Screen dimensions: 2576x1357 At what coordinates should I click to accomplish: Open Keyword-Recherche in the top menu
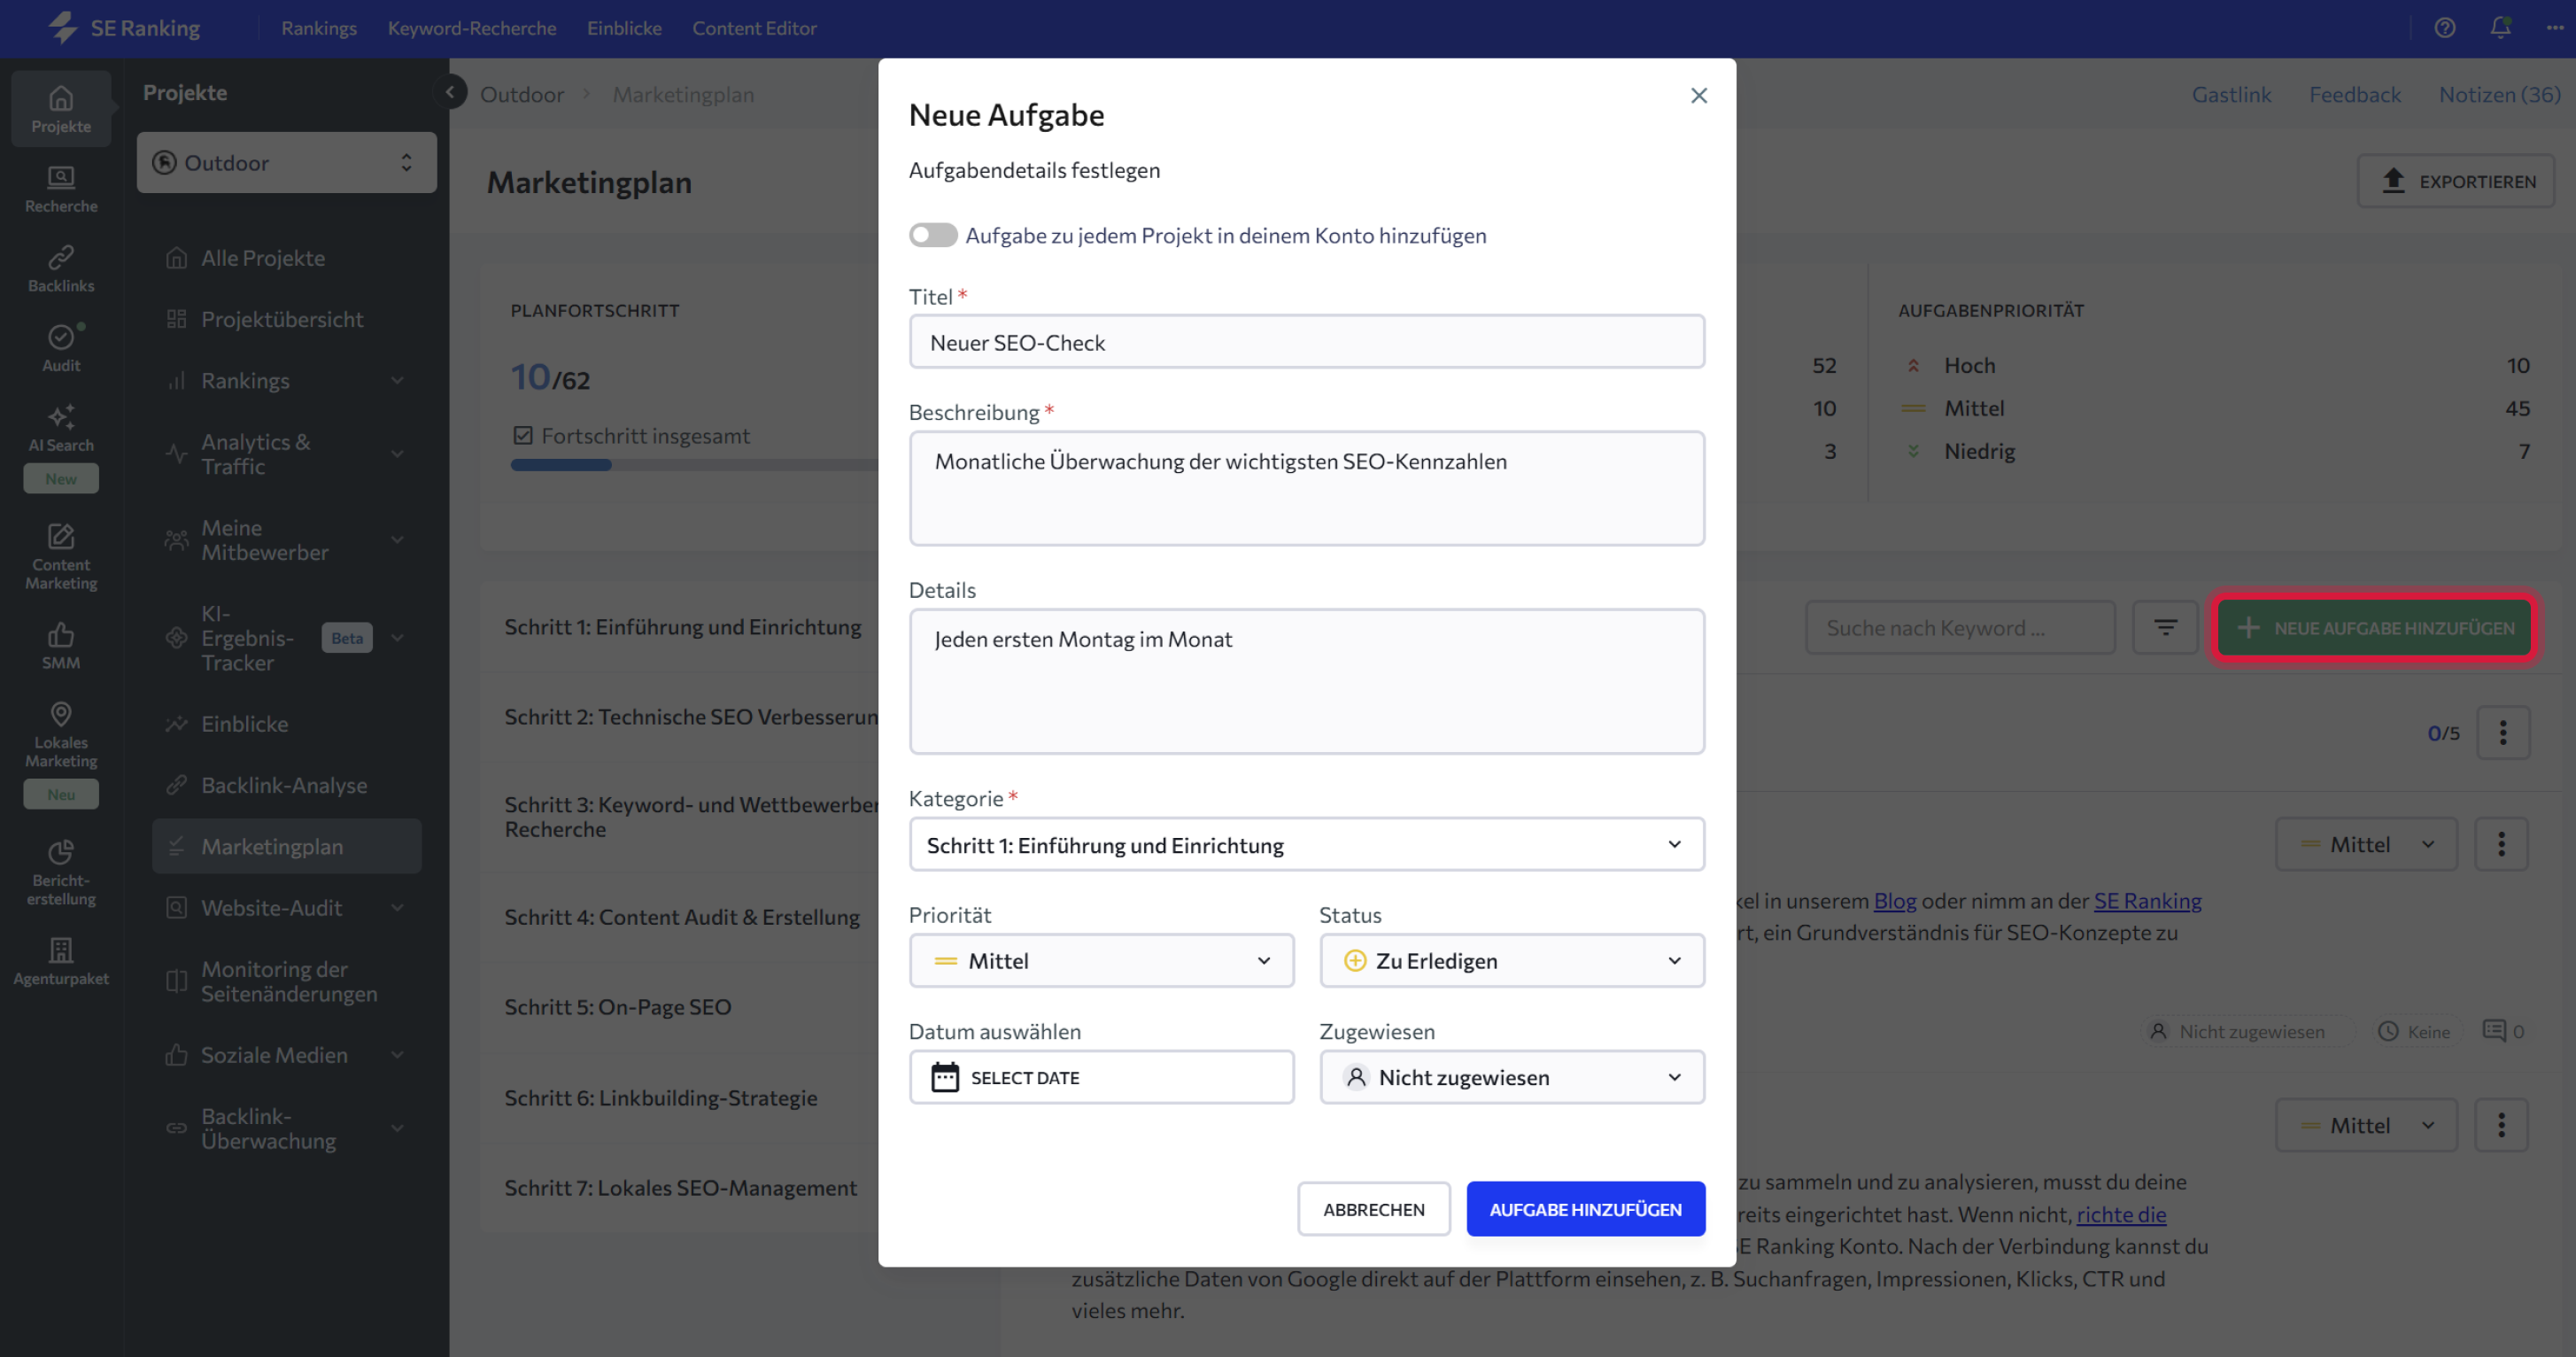(x=472, y=28)
